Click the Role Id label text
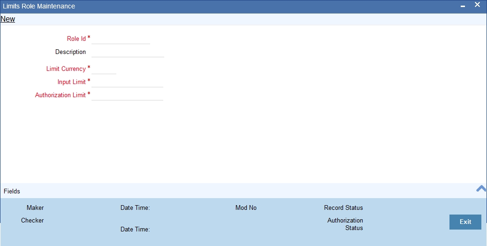This screenshot has height=246, width=487. tap(76, 39)
